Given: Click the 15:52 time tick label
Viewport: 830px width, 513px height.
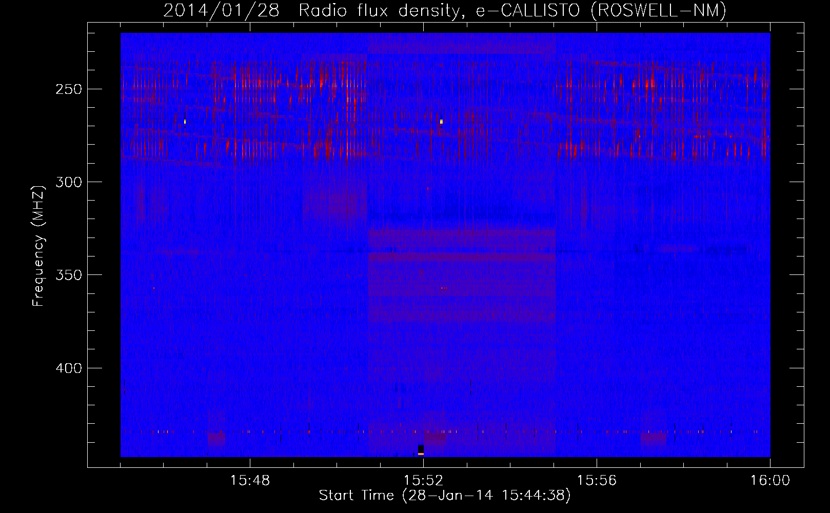Looking at the screenshot, I should [x=423, y=481].
